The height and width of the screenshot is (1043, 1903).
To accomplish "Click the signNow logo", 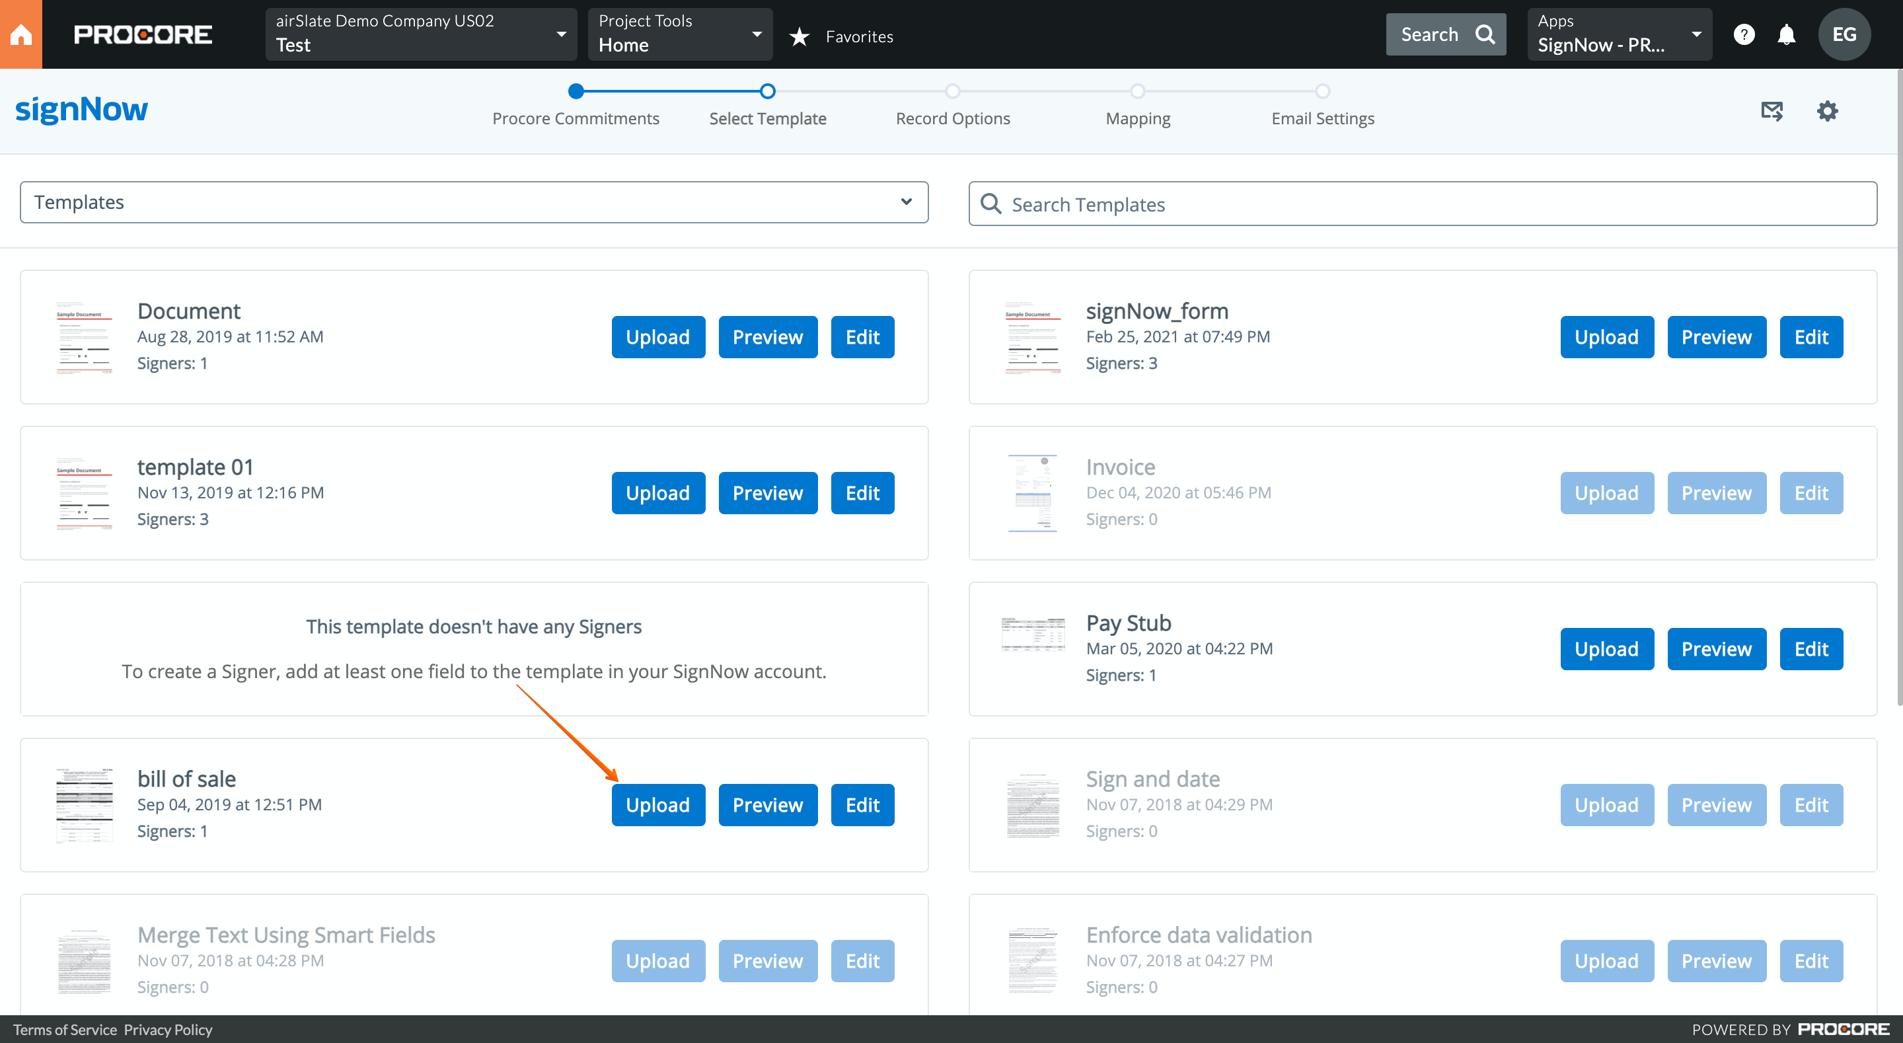I will click(x=81, y=110).
